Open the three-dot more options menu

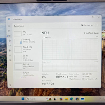98,25
